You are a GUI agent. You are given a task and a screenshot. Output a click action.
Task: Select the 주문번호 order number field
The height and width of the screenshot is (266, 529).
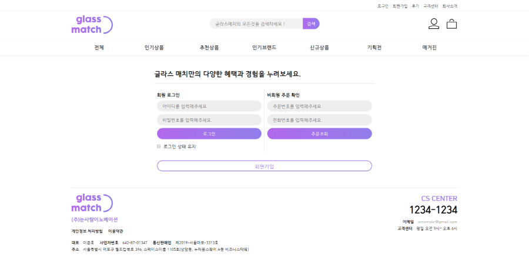coord(319,106)
